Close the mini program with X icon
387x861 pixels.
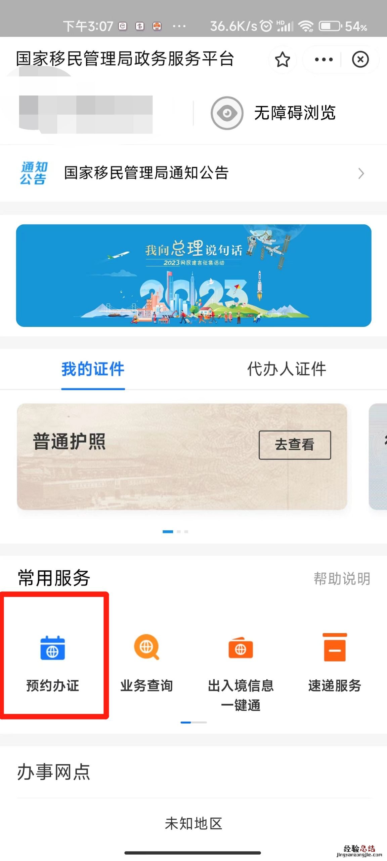coord(360,60)
